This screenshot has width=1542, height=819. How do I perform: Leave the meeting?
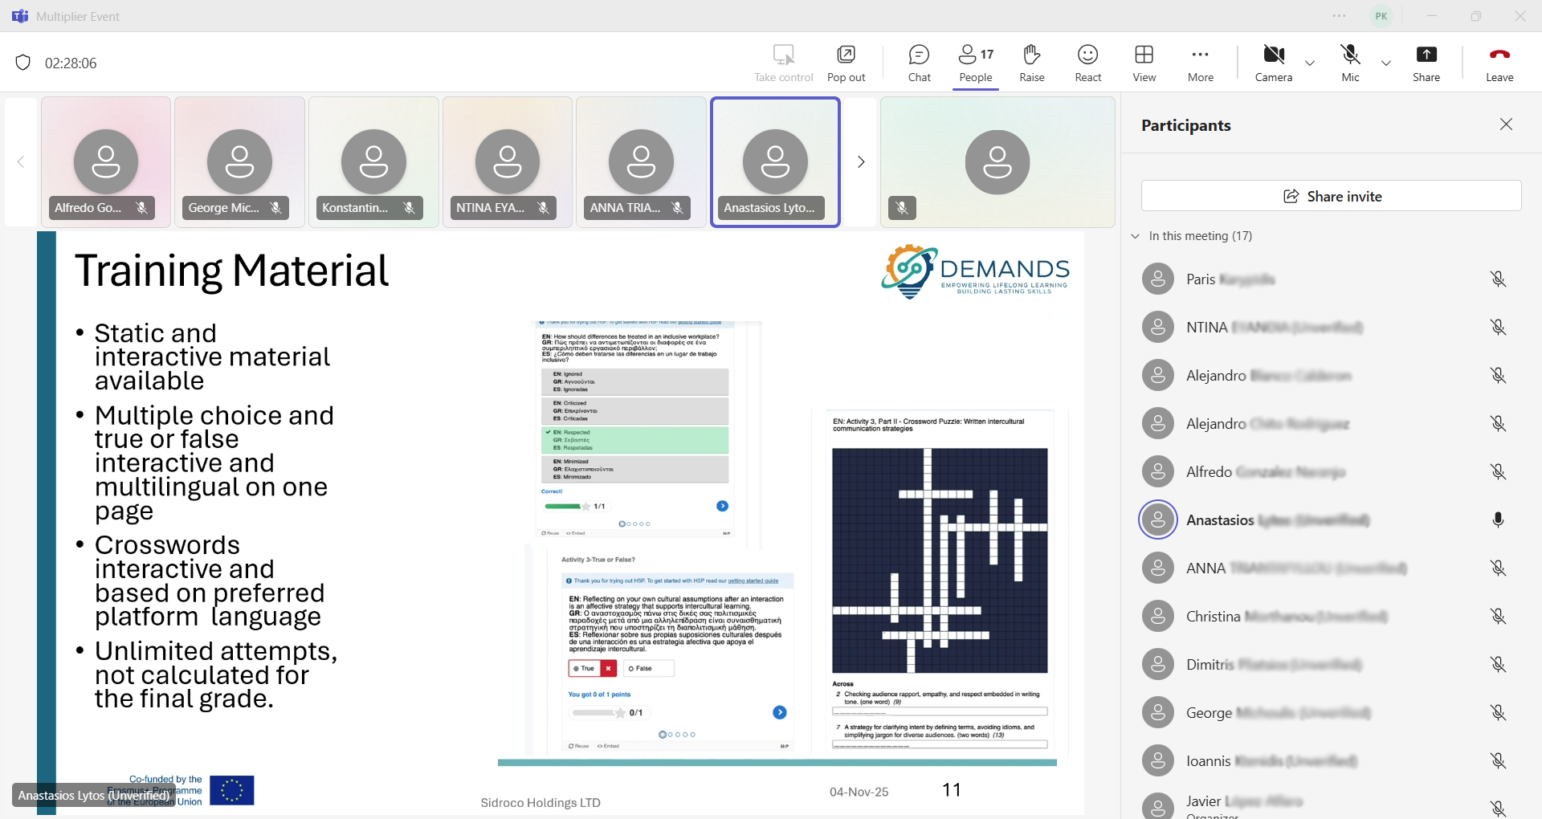pos(1499,63)
